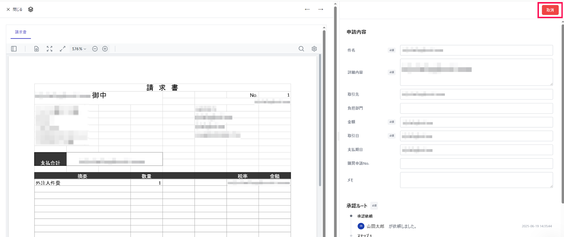This screenshot has width=564, height=237.
Task: Toggle the viewer sidebar panel icon
Action: coord(14,49)
